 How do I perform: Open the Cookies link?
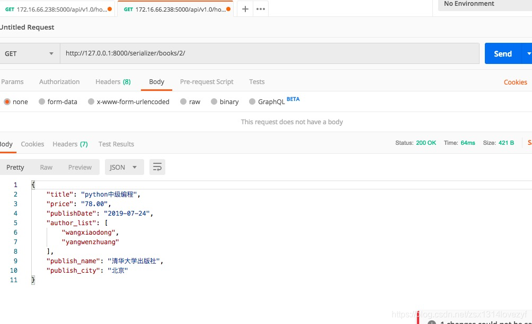point(515,82)
